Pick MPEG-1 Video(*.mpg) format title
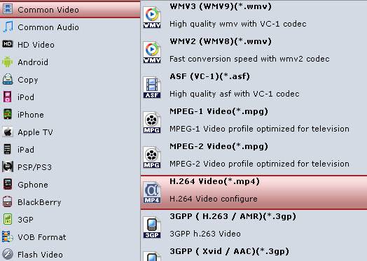This screenshot has width=367, height=261. pyautogui.click(x=219, y=111)
